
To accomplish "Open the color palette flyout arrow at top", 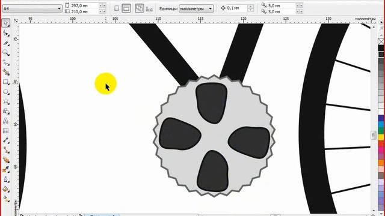I will (x=381, y=22).
